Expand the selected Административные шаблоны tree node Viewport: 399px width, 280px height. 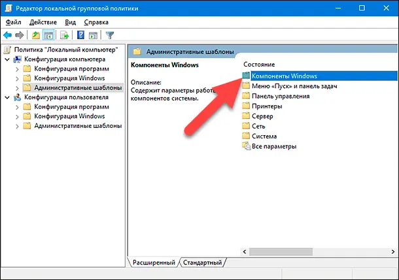point(16,87)
